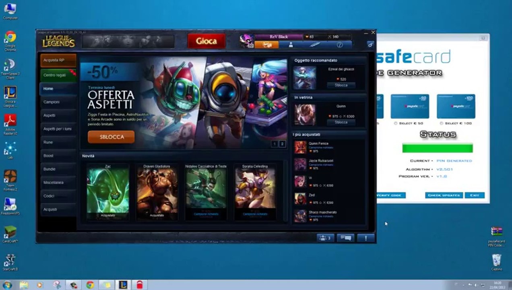Click Exit in paysafecard generator

click(x=475, y=195)
